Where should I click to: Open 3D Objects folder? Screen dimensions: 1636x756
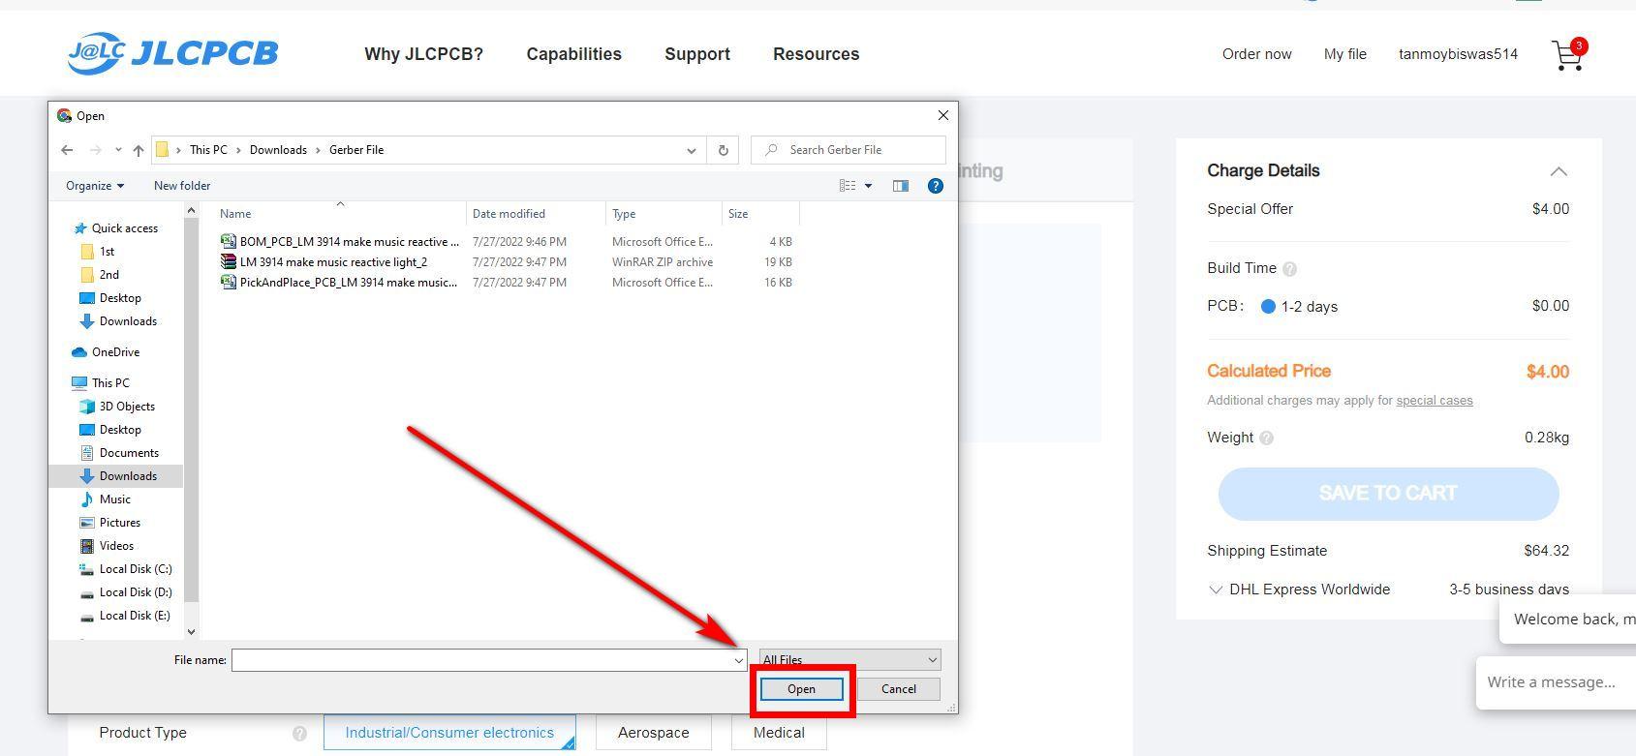tap(117, 407)
